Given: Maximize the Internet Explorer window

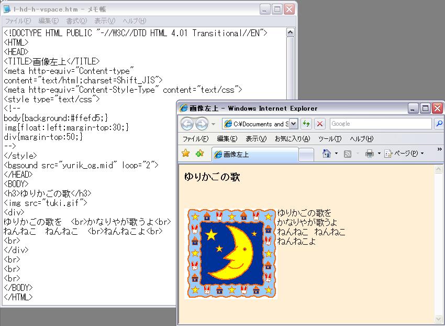Looking at the screenshot, I should pyautogui.click(x=425, y=108).
